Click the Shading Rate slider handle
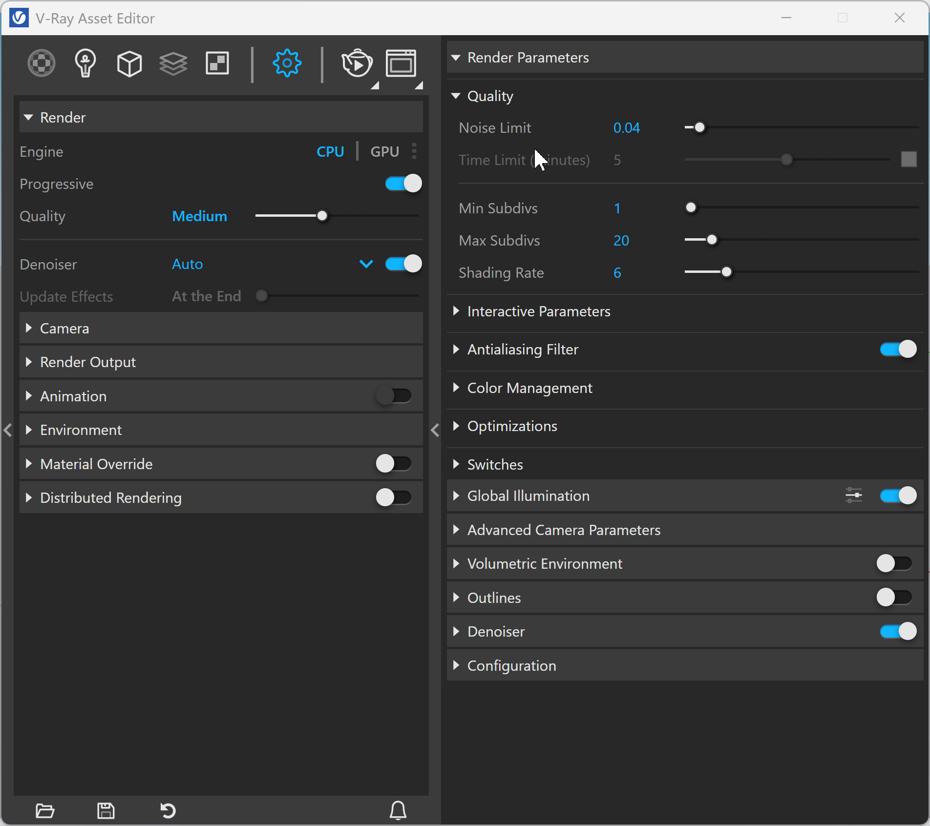930x826 pixels. pos(726,272)
